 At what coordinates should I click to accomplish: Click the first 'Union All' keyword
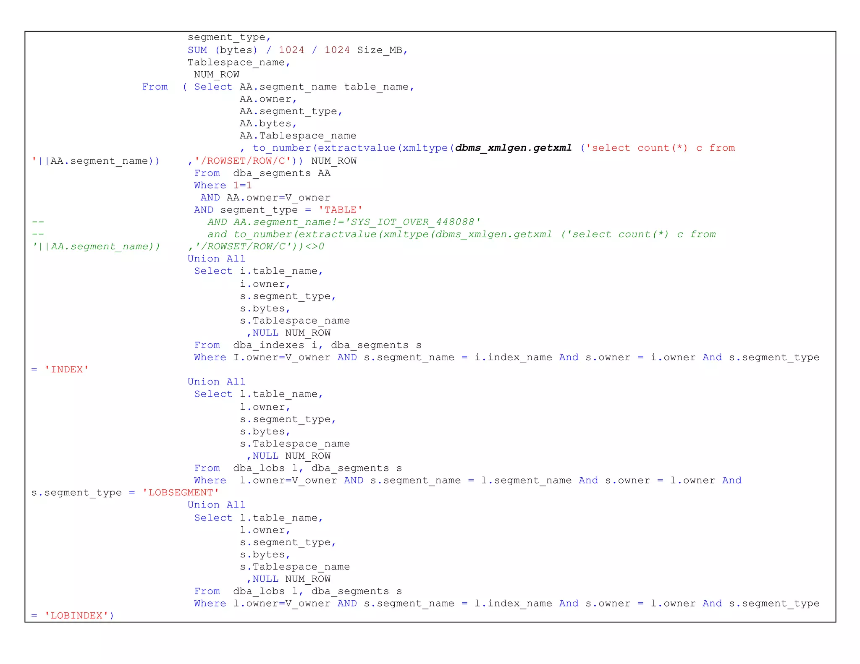(216, 259)
